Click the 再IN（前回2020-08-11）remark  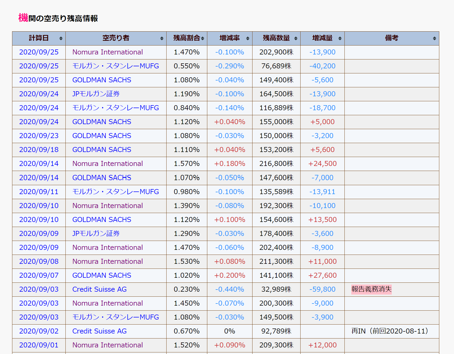(390, 331)
